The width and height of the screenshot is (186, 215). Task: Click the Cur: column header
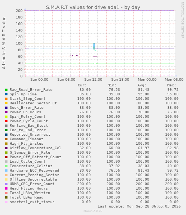click(x=82, y=85)
